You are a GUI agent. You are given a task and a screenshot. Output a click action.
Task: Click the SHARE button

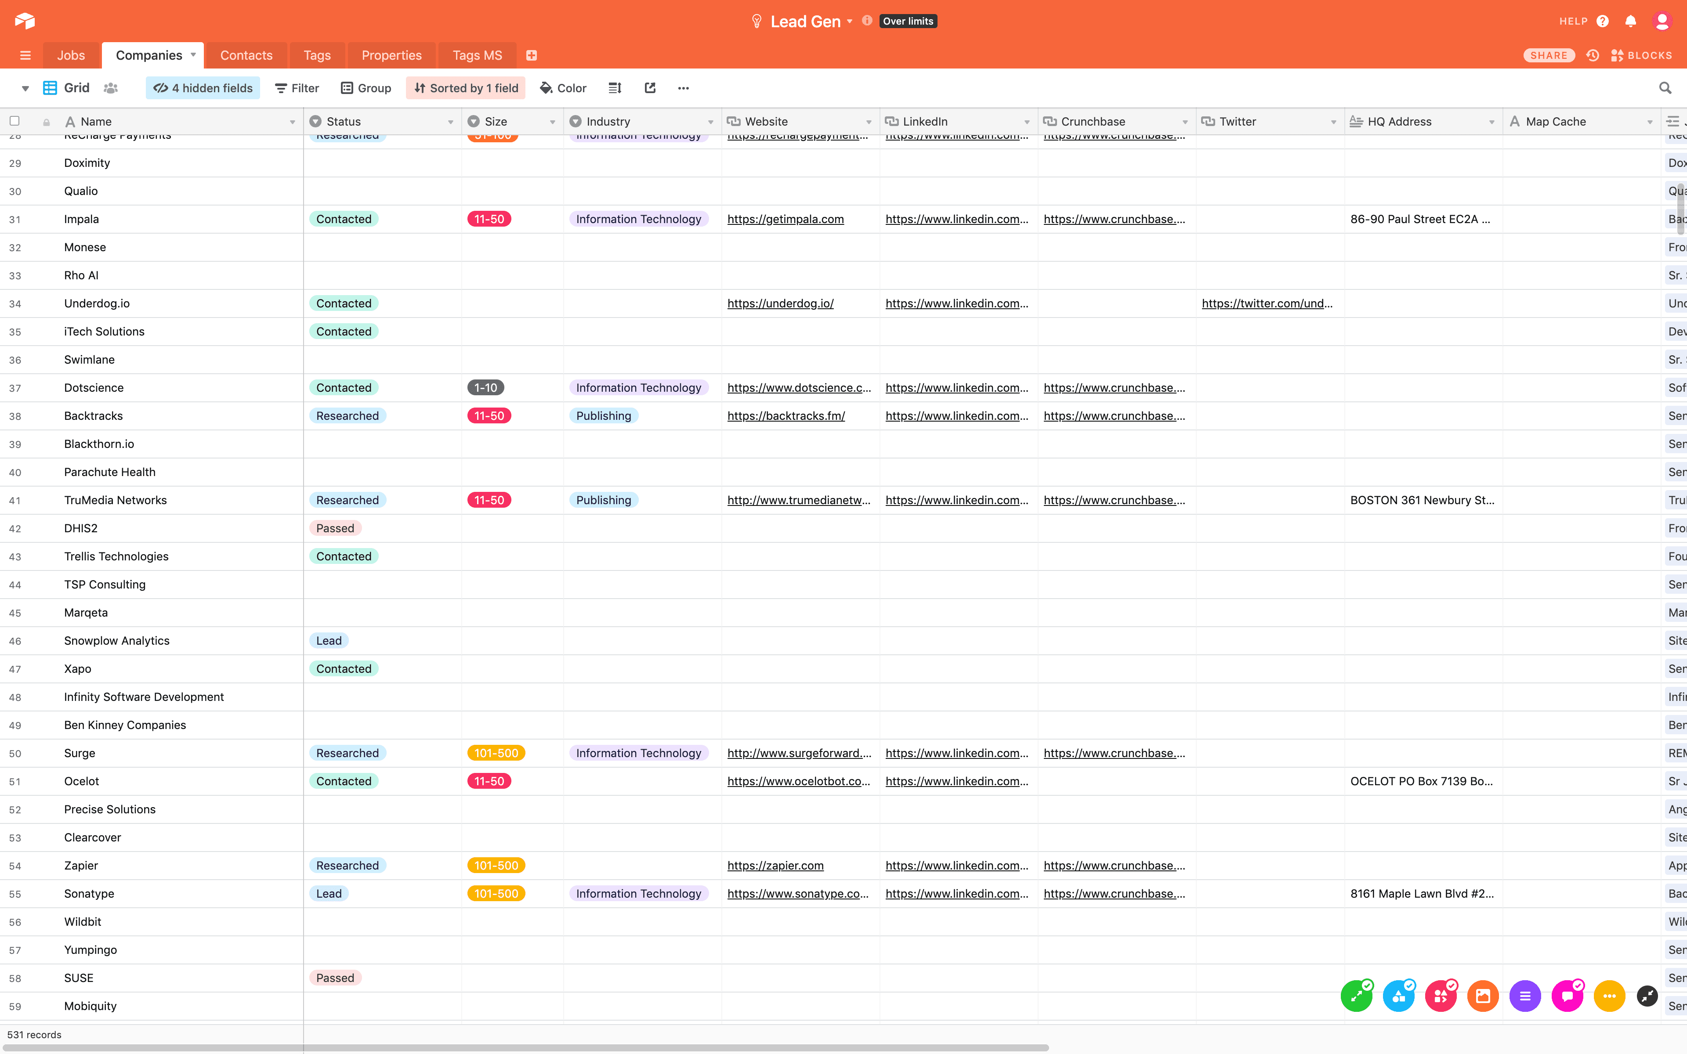(x=1548, y=55)
